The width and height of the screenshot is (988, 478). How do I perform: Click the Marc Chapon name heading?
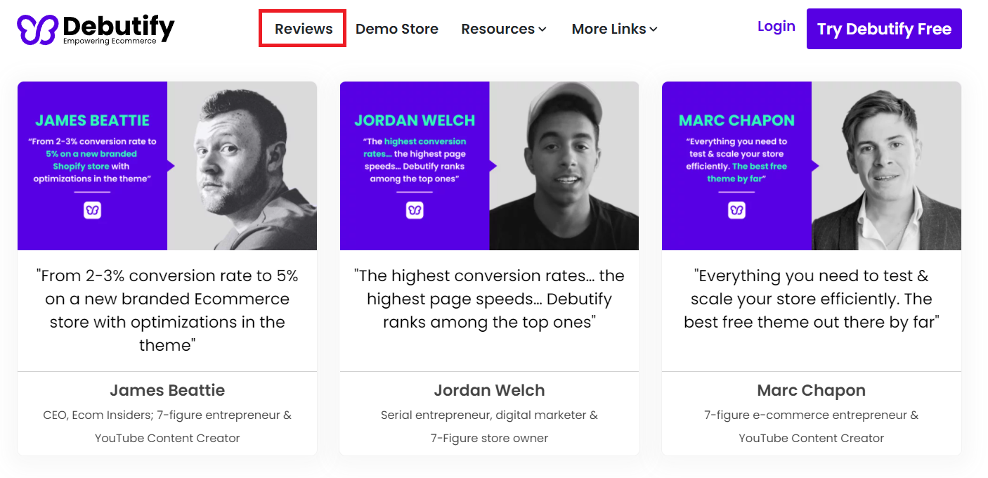811,390
